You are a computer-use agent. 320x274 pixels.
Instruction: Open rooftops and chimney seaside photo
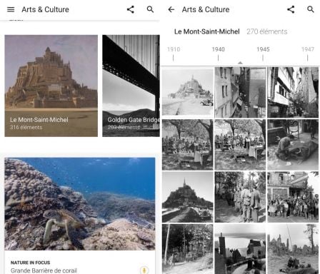point(240,249)
